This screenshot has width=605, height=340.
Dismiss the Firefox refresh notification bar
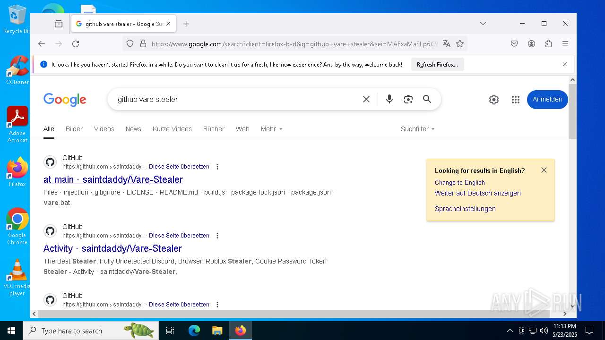(x=564, y=64)
